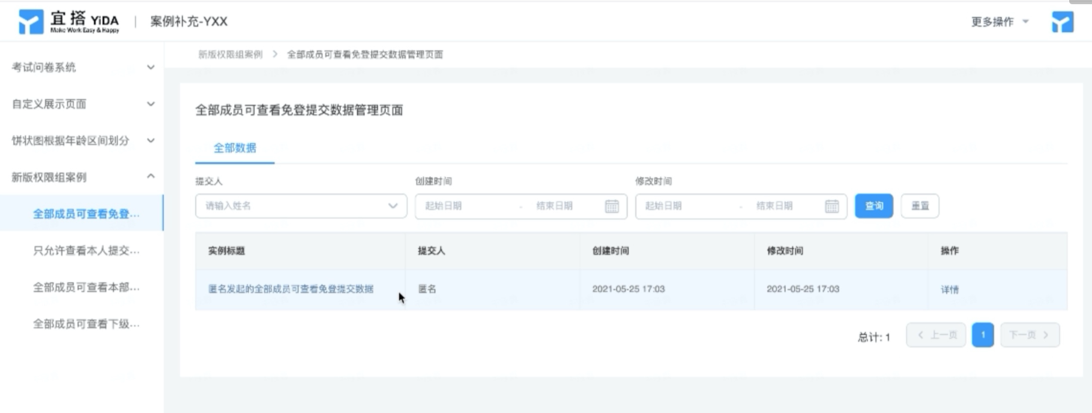Screen dimensions: 1092x413
Task: Click the 创建时间 起始日期 field
Action: tap(444, 206)
